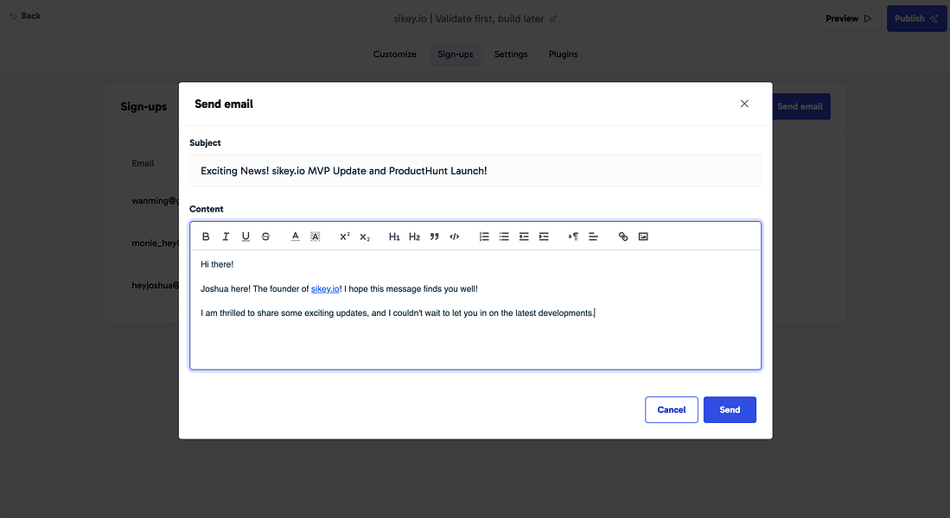Screen dimensions: 950x518
Task: Open the sikey.io link in the email body
Action: (x=325, y=288)
